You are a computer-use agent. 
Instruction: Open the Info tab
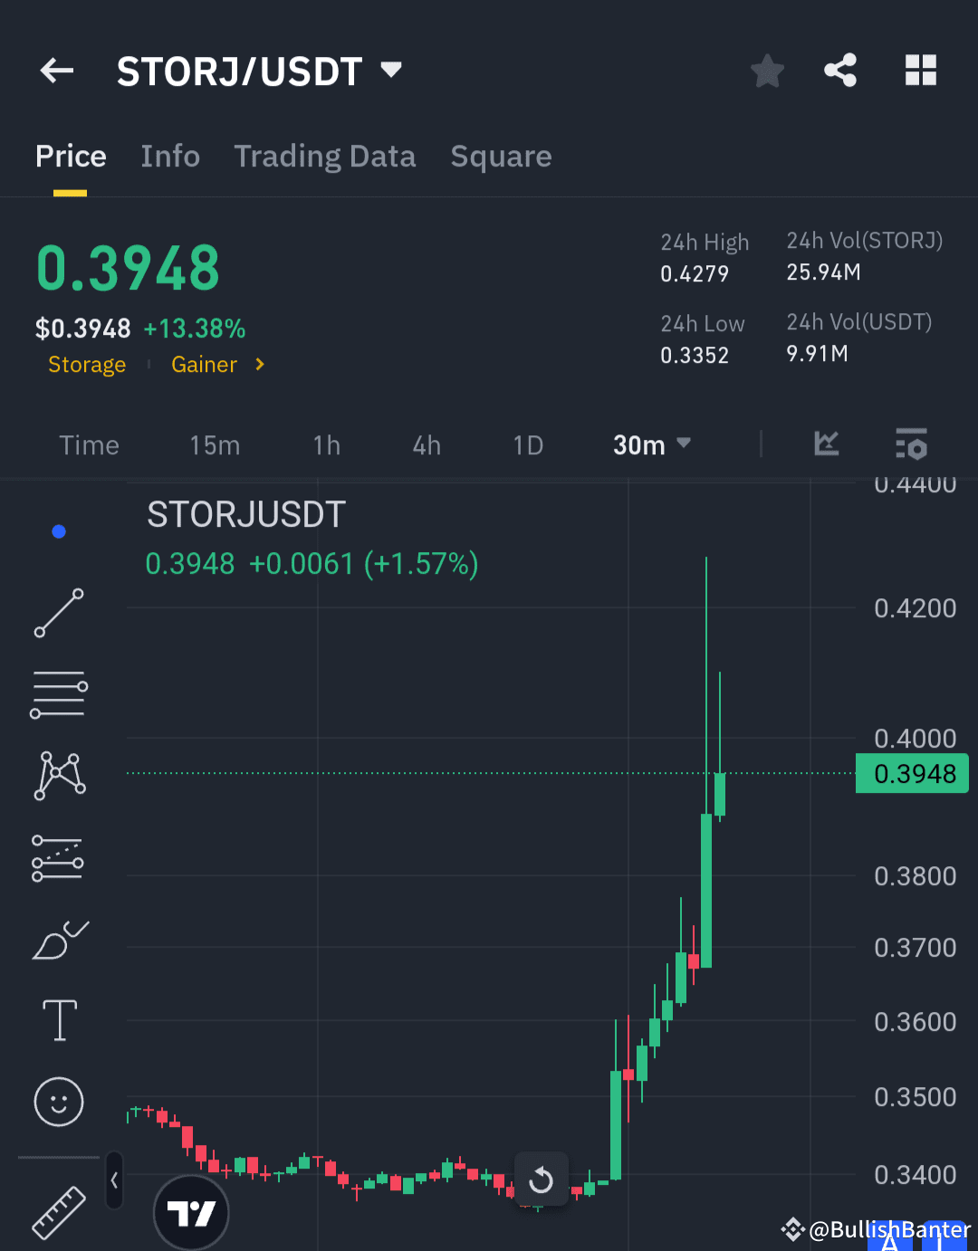coord(170,156)
